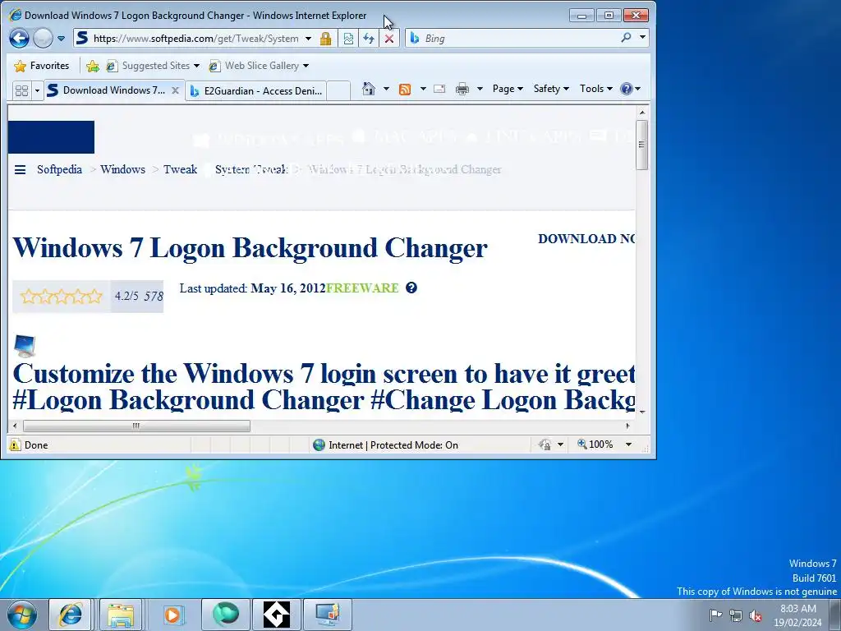
Task: Click the Action Center flag tray icon
Action: 715,615
